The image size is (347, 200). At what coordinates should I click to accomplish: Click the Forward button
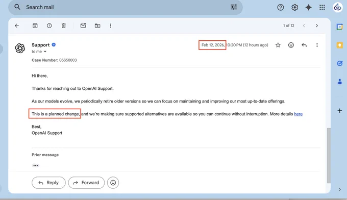(x=86, y=183)
